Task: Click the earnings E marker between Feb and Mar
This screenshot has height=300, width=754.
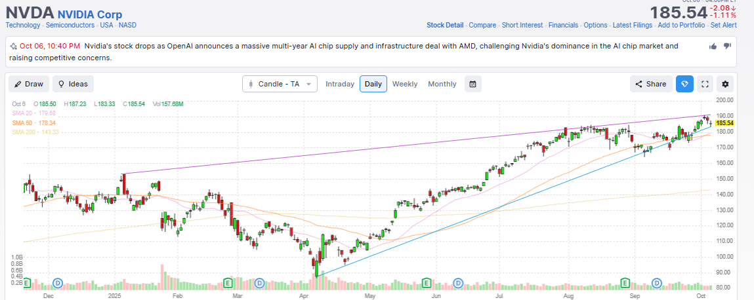Action: coord(229,283)
